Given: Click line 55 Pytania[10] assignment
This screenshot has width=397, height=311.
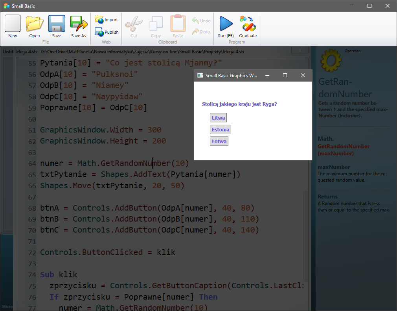Looking at the screenshot, I should 130,63.
